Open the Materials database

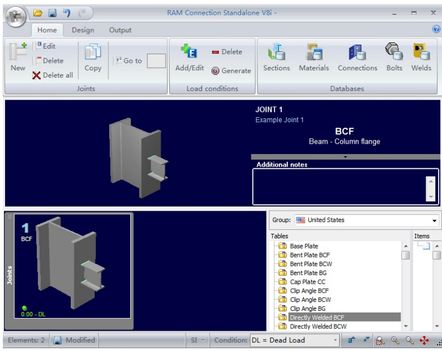click(314, 57)
